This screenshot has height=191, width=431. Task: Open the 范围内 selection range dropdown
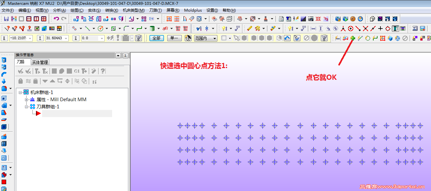206,38
